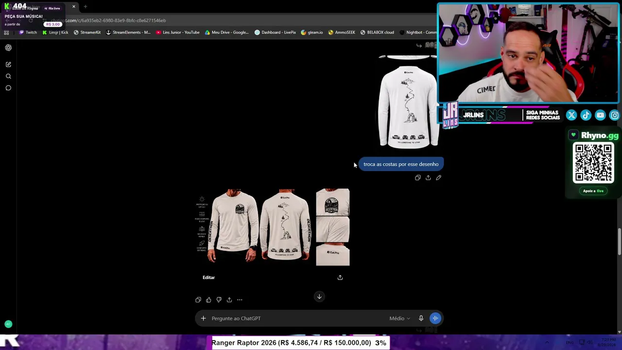Click the Rhyno.gg QR code
The image size is (622, 350).
[593, 163]
